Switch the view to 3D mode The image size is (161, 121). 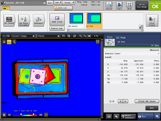tap(8, 36)
